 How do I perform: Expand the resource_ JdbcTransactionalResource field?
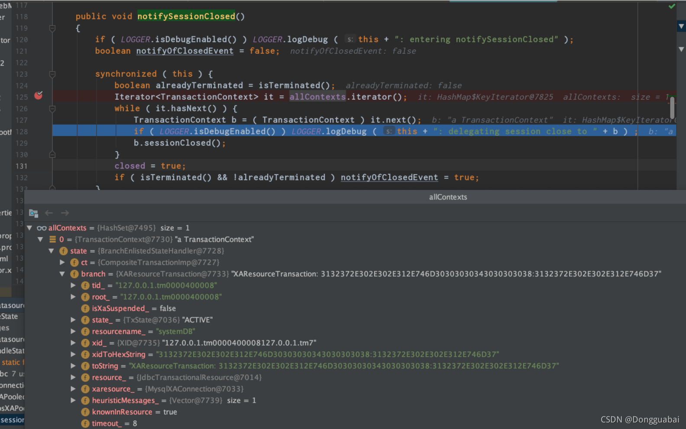[x=73, y=377]
